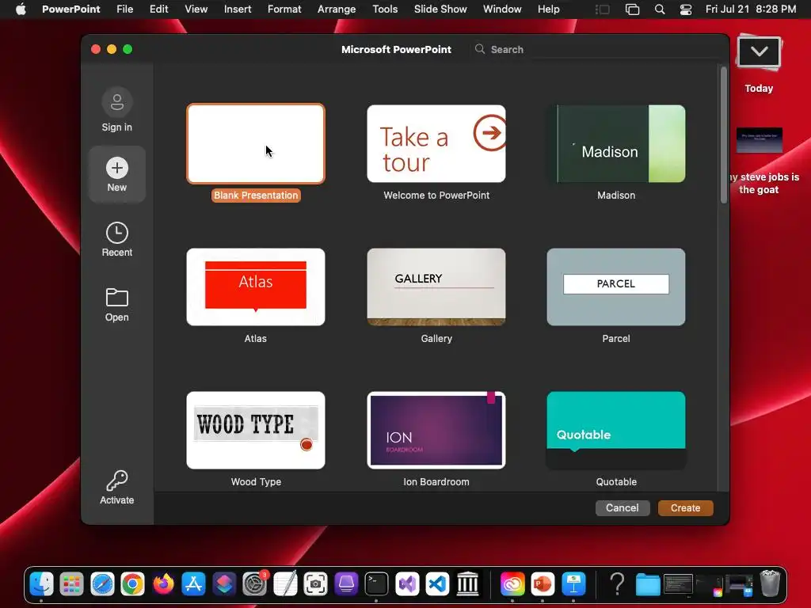
Task: Launch Firefox from the dock
Action: click(163, 584)
